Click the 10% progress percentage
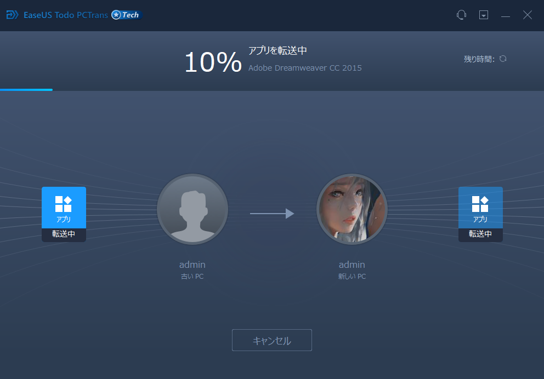This screenshot has height=379, width=544. (x=213, y=62)
